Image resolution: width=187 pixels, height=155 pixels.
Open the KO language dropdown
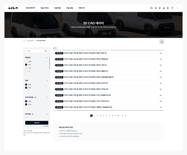point(175,8)
